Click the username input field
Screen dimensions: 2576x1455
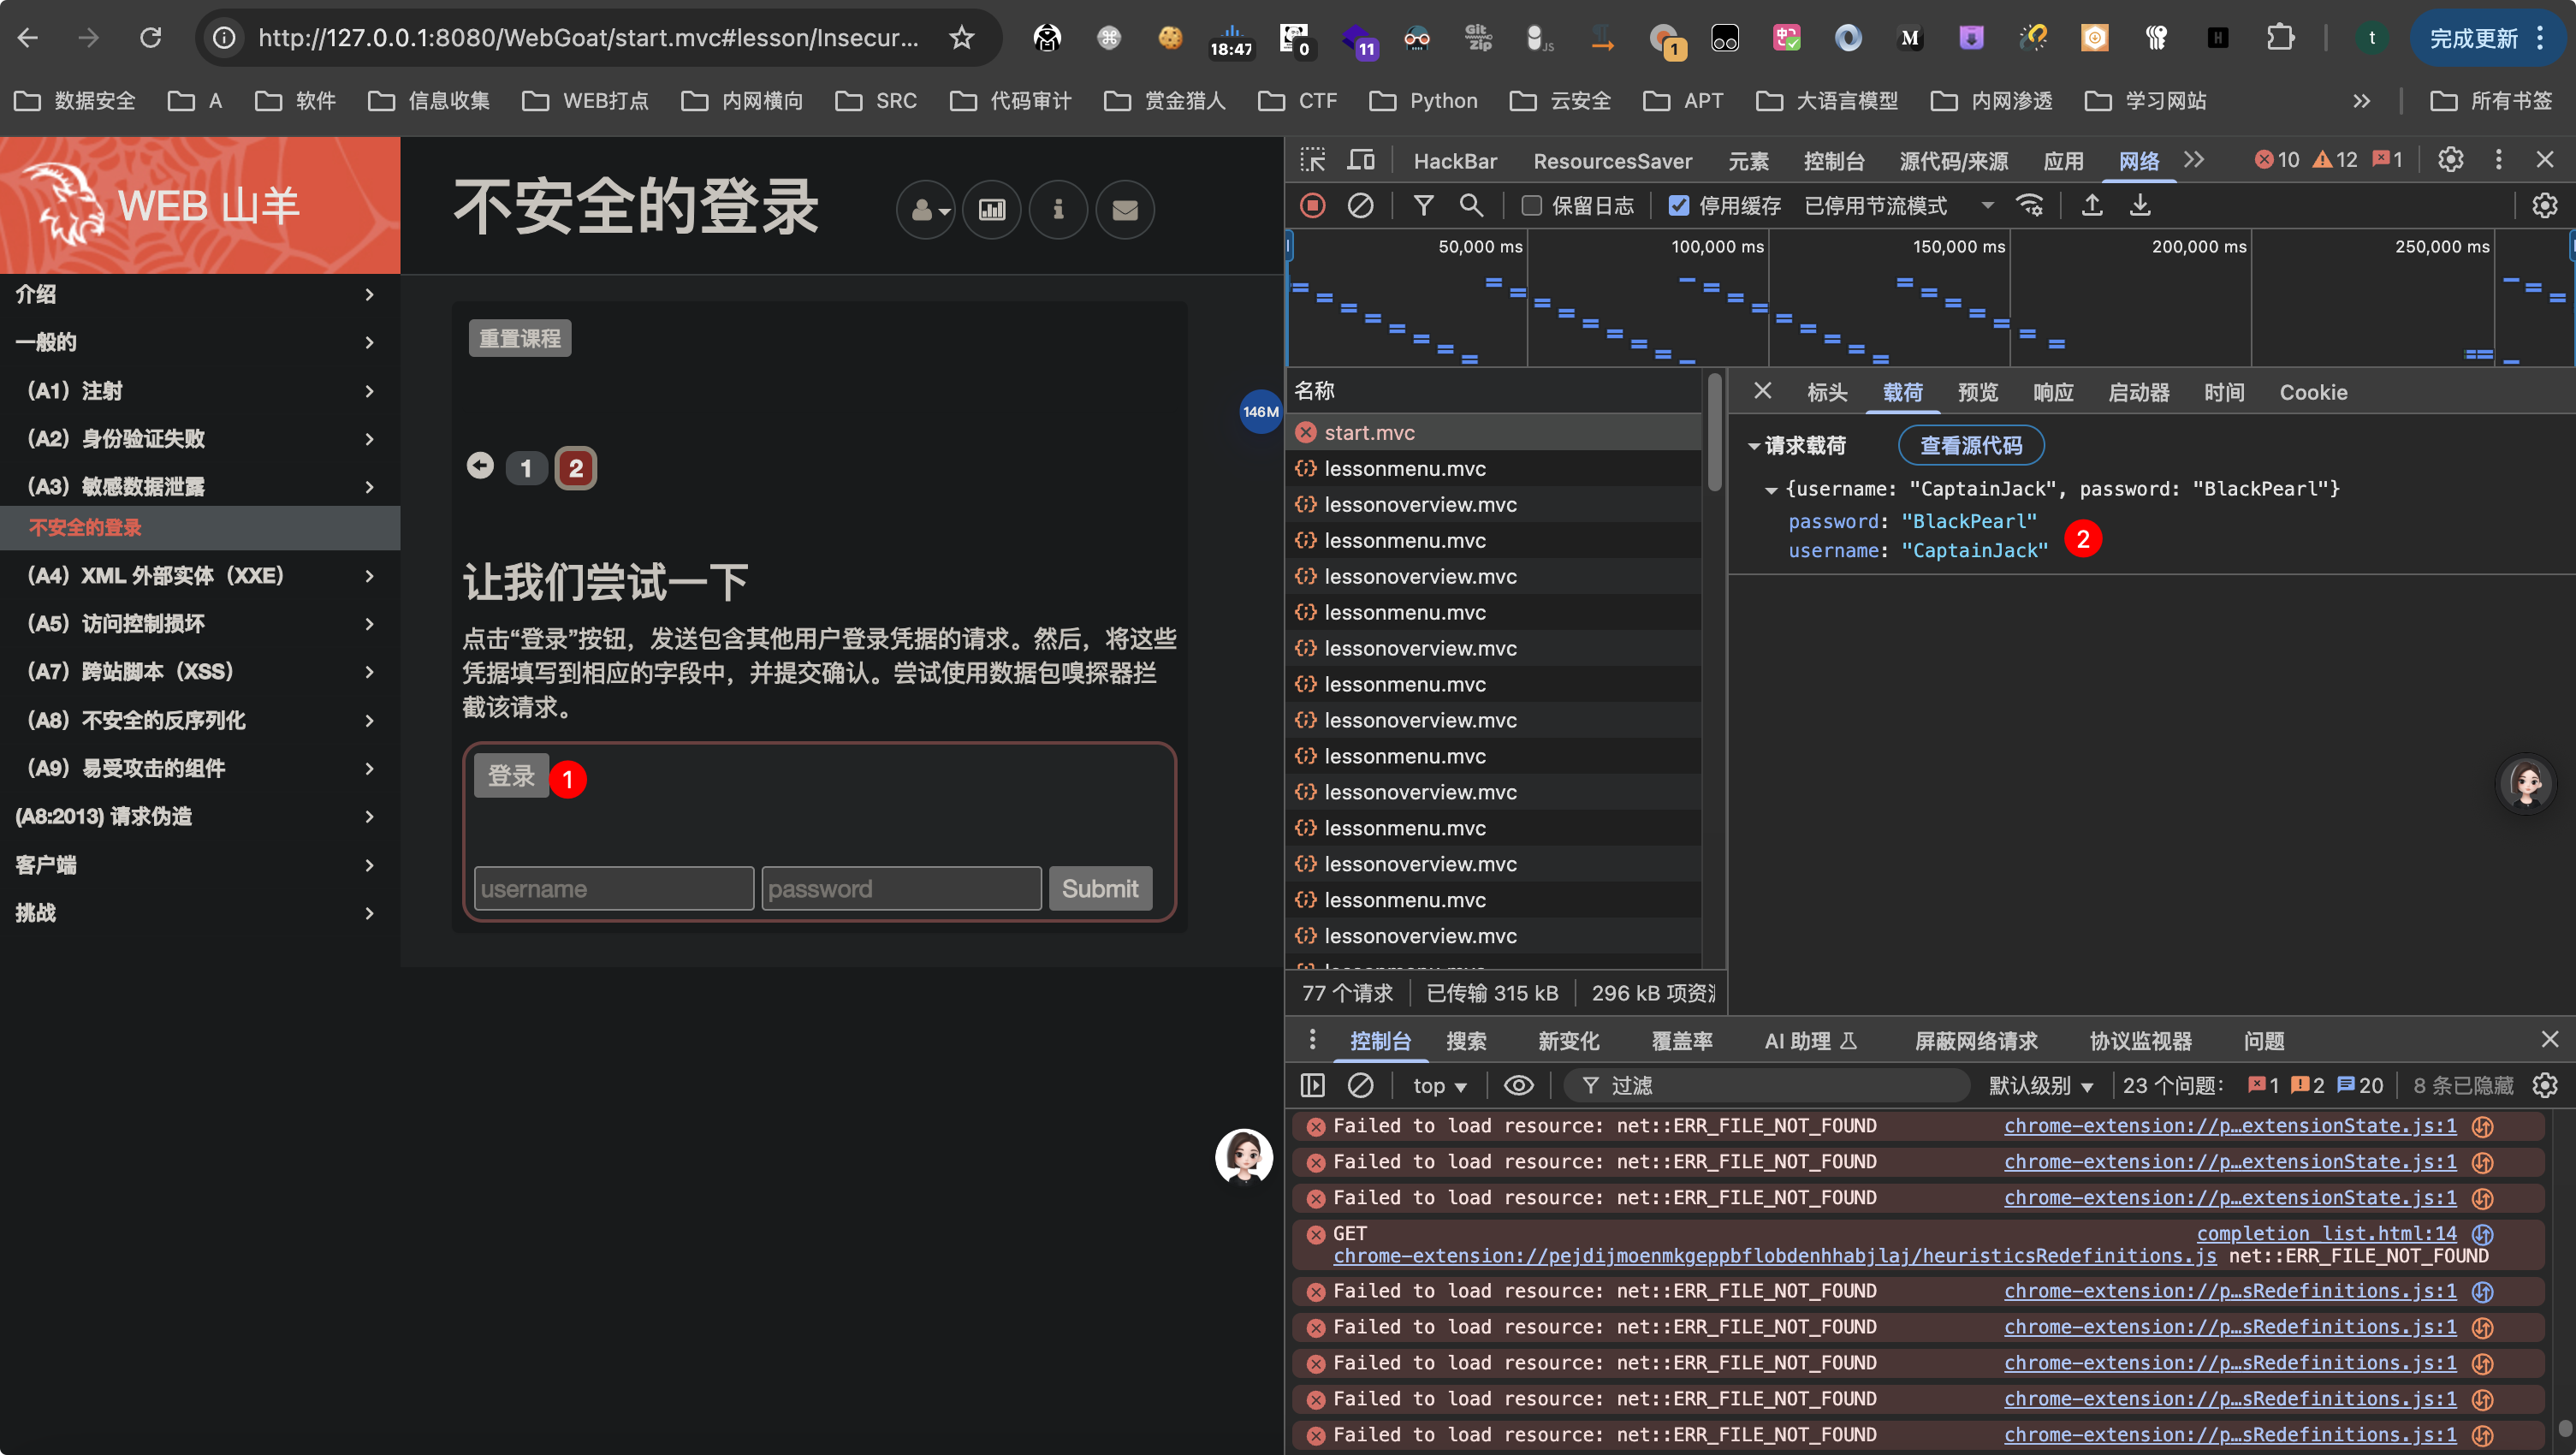pos(613,888)
